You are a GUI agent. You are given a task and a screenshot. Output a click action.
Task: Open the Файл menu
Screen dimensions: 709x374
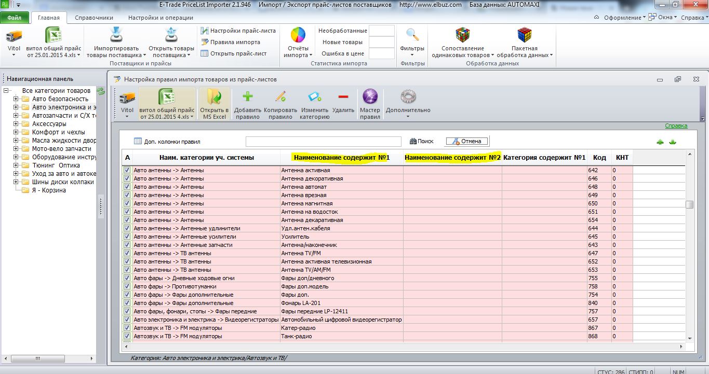click(x=15, y=17)
